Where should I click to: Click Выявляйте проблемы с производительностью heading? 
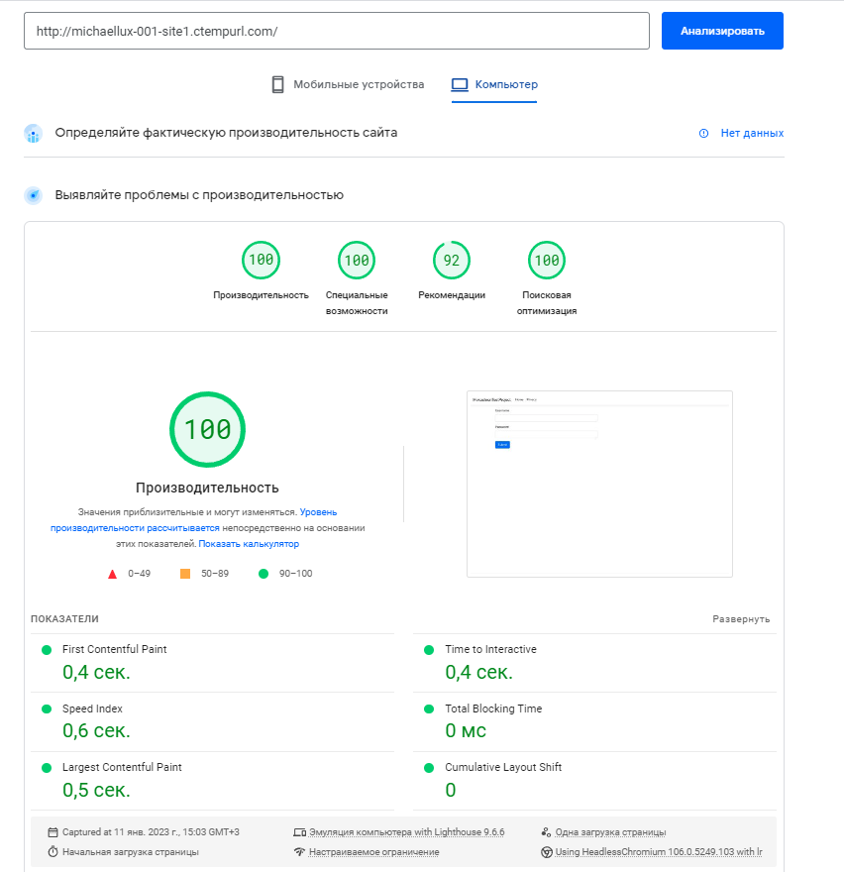tap(199, 195)
